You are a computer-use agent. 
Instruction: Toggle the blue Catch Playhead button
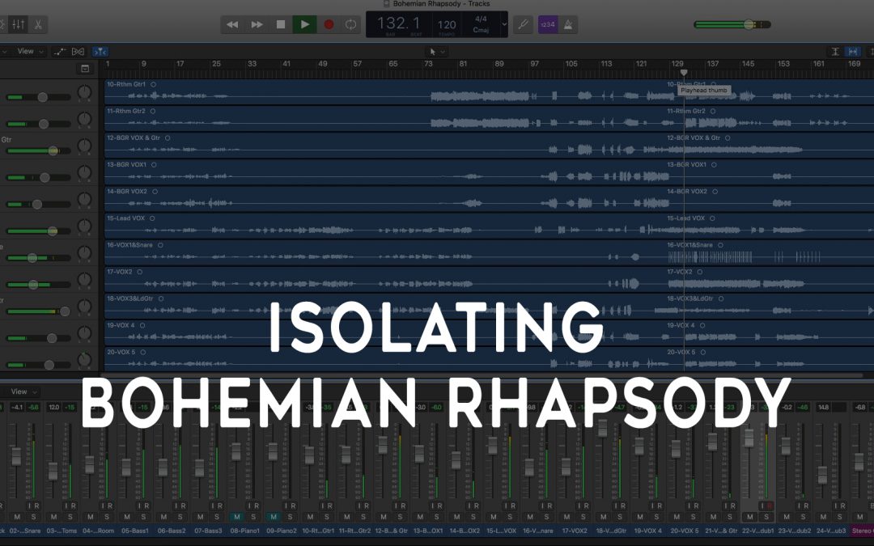pyautogui.click(x=100, y=51)
